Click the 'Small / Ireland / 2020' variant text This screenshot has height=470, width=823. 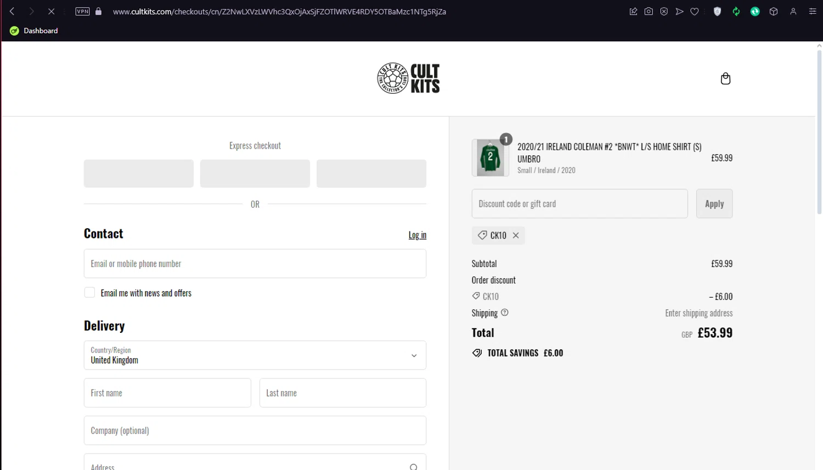[x=546, y=171]
